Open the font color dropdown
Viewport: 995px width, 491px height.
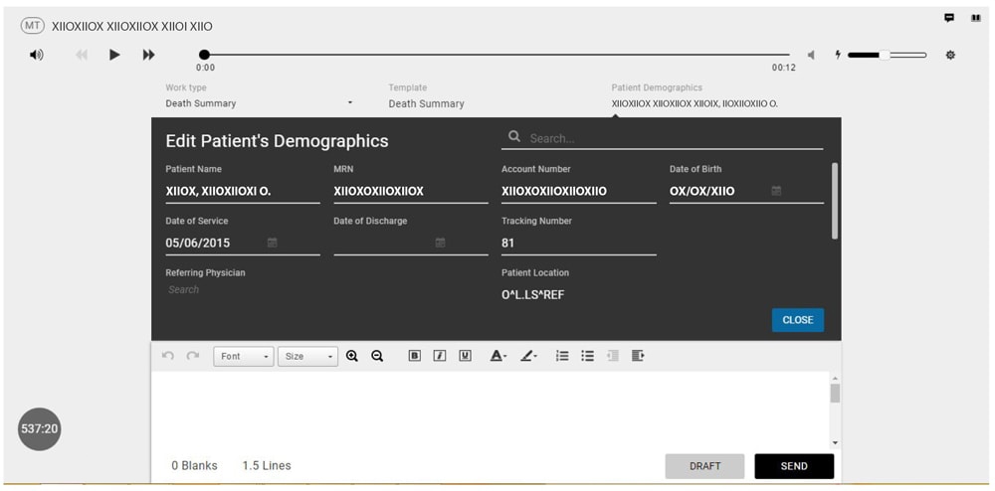[498, 356]
